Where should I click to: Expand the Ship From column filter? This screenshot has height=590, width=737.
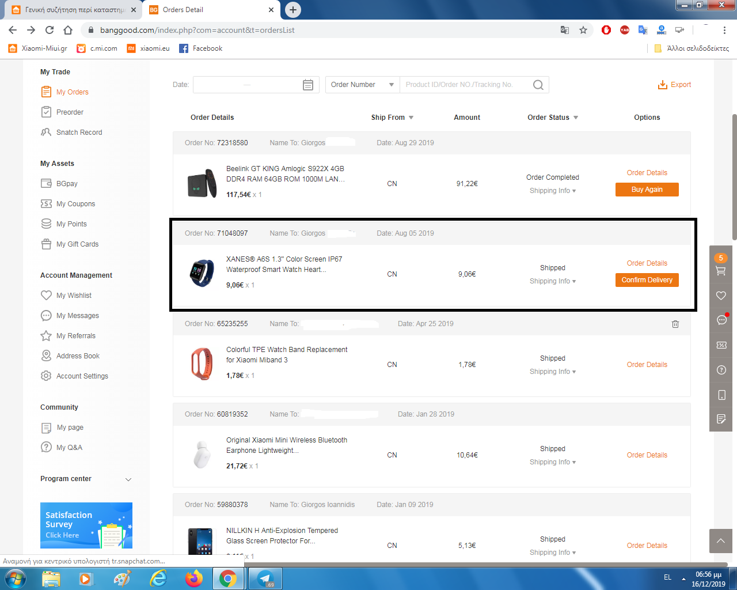[411, 118]
